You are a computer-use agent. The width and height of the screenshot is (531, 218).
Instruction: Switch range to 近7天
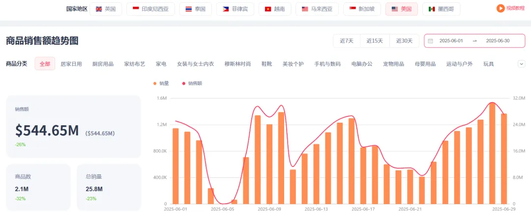pos(347,41)
